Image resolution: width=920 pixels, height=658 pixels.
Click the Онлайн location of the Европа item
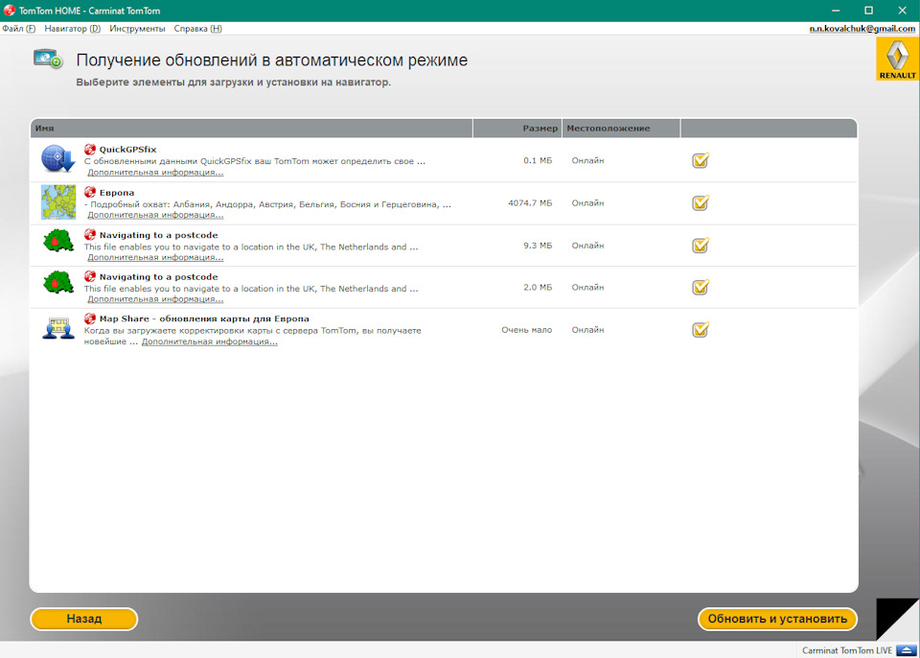click(x=587, y=202)
